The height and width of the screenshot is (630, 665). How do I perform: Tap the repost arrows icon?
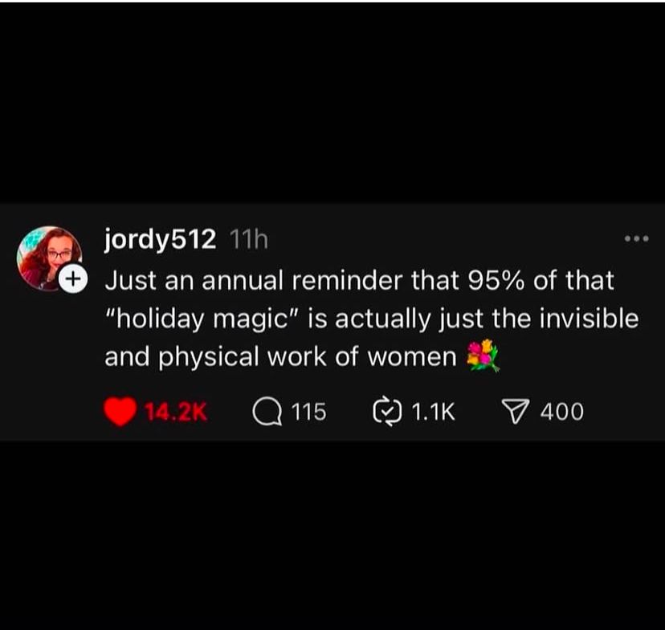387,411
